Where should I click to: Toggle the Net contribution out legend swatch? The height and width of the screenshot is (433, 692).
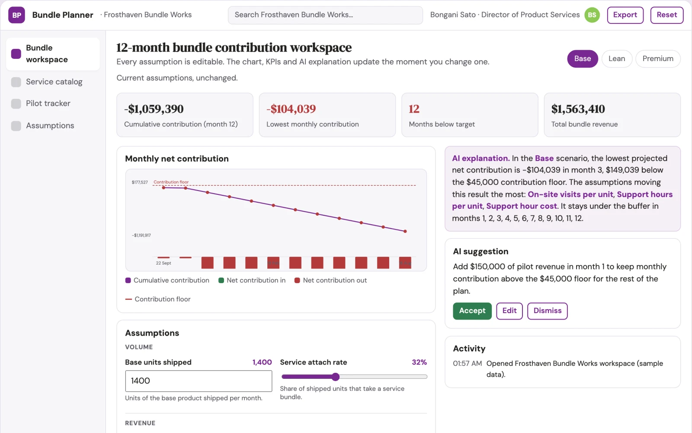298,280
